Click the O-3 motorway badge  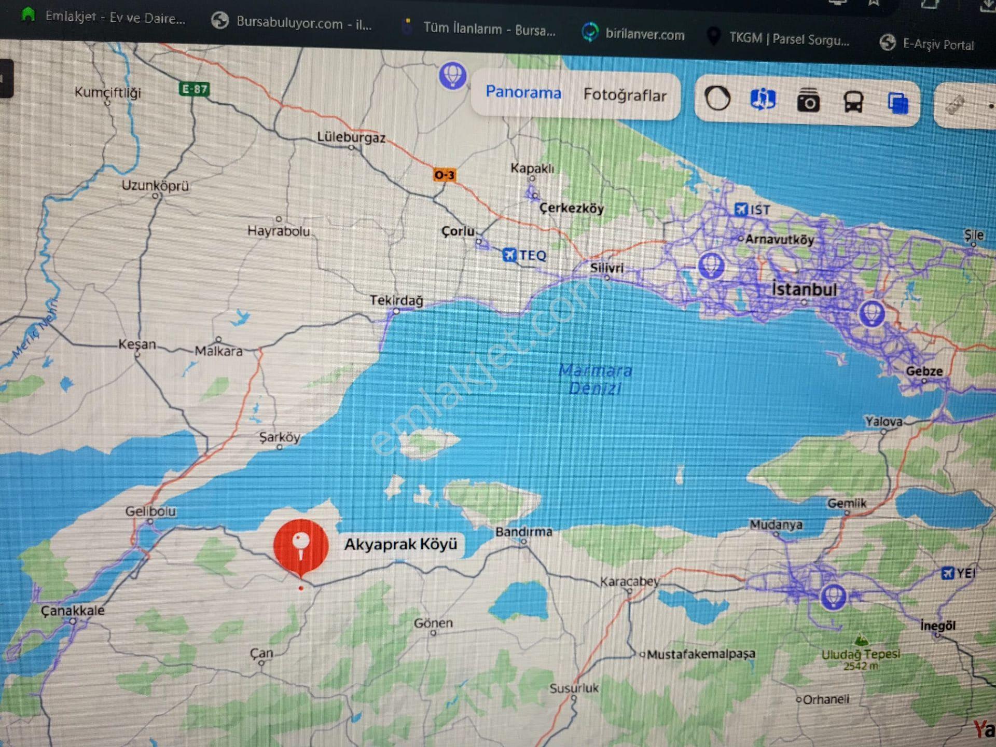445,175
